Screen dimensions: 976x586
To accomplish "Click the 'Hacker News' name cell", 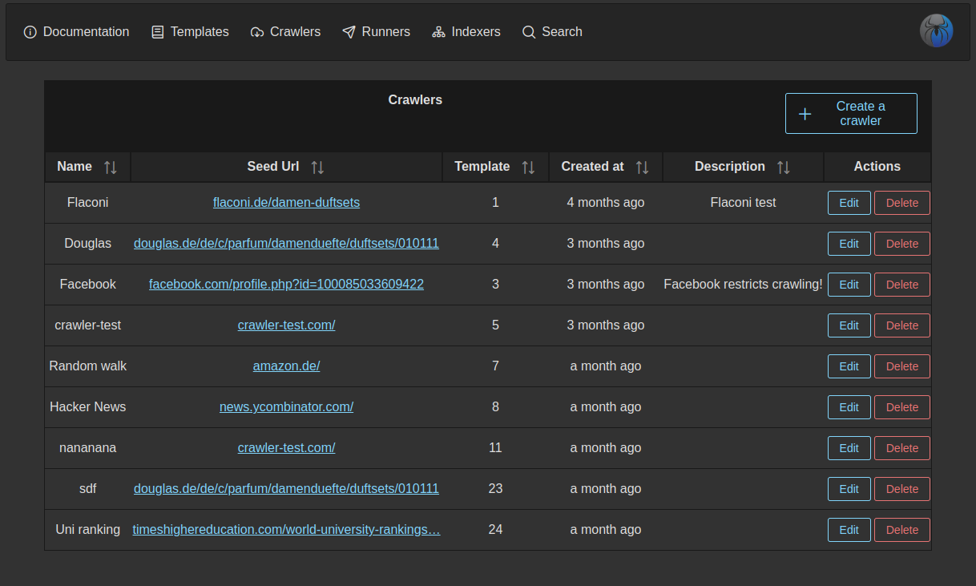I will 87,407.
